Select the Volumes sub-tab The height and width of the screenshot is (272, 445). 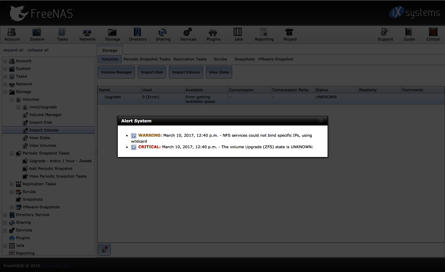[x=110, y=59]
